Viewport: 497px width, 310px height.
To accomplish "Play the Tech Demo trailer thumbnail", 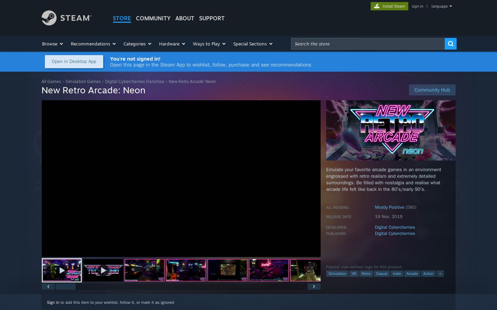I will [x=103, y=270].
